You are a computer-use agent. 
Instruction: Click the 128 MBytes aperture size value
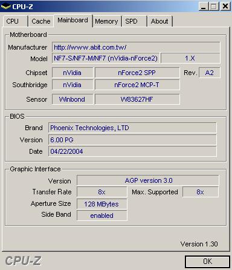point(101,204)
